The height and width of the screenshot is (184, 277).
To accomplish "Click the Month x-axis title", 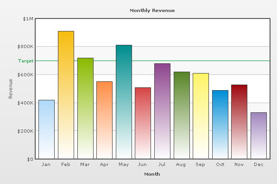I will (152, 174).
